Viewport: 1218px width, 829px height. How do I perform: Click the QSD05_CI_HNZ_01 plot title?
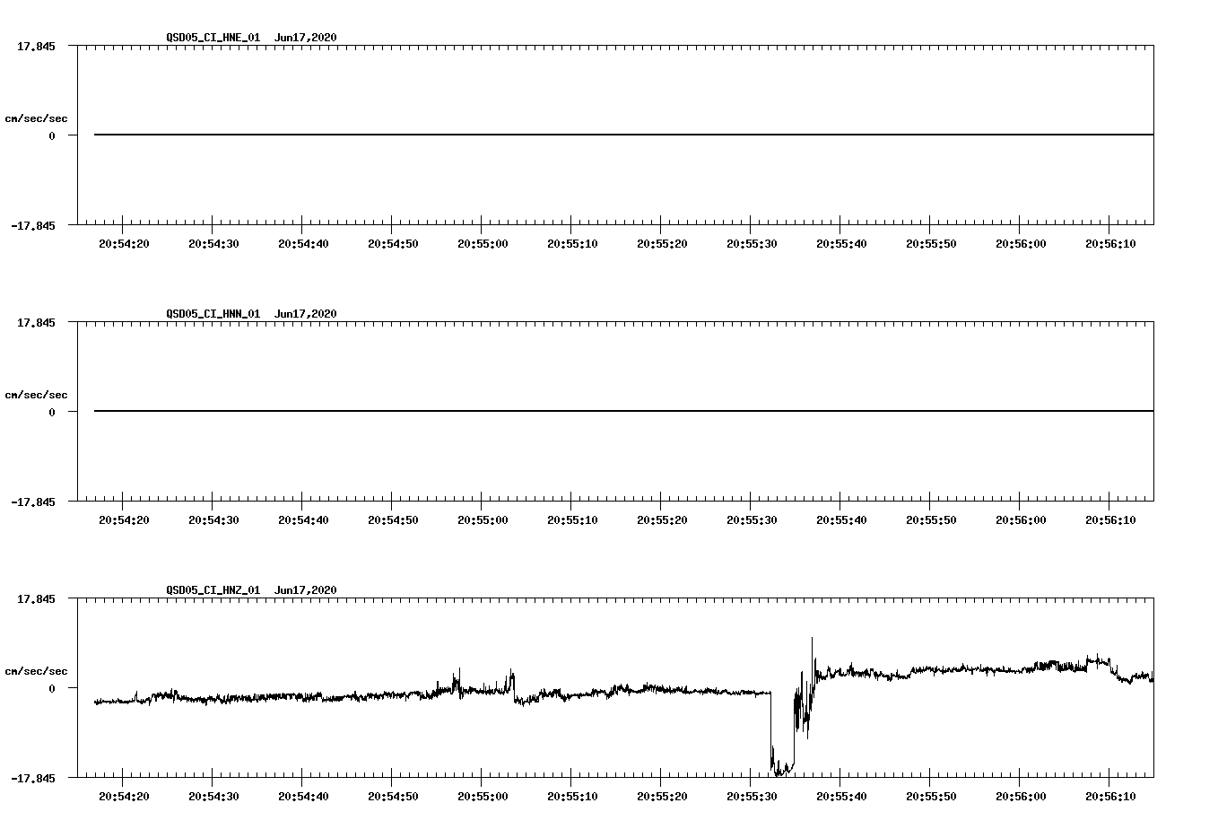pyautogui.click(x=251, y=590)
